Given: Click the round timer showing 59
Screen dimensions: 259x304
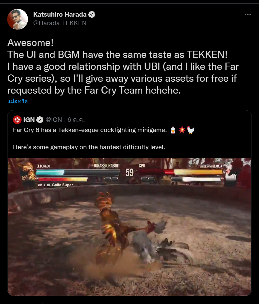Looking at the screenshot, I should 129,172.
